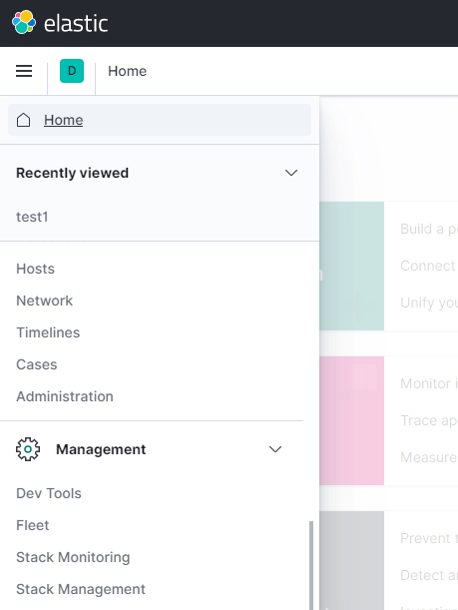Open the D space avatar
Image resolution: width=458 pixels, height=610 pixels.
72,71
